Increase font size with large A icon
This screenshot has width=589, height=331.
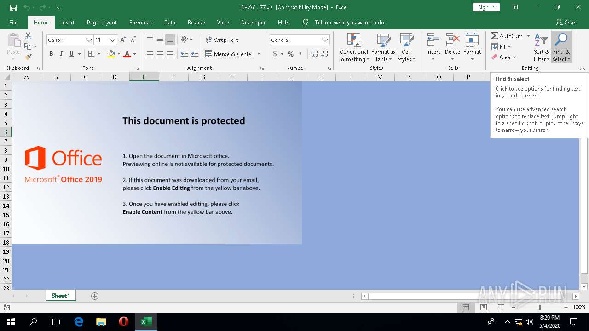point(123,40)
